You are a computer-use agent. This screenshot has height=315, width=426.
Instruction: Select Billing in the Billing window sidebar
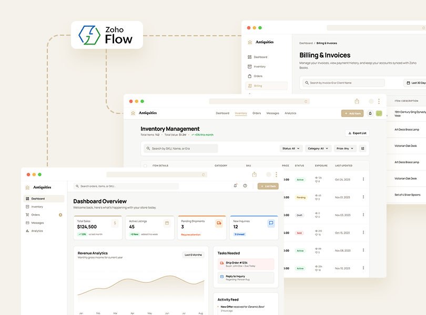click(x=258, y=86)
